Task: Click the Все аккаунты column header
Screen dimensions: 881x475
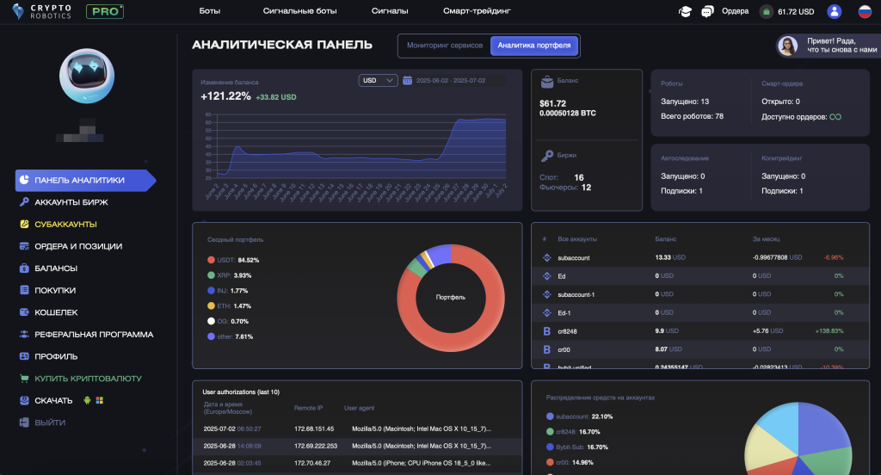Action: [577, 239]
